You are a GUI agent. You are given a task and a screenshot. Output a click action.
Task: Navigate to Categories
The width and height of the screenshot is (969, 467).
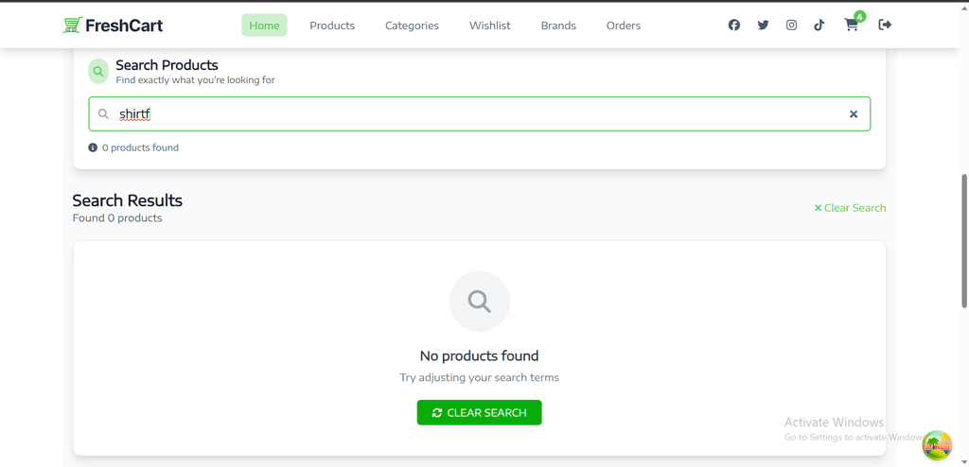[412, 26]
